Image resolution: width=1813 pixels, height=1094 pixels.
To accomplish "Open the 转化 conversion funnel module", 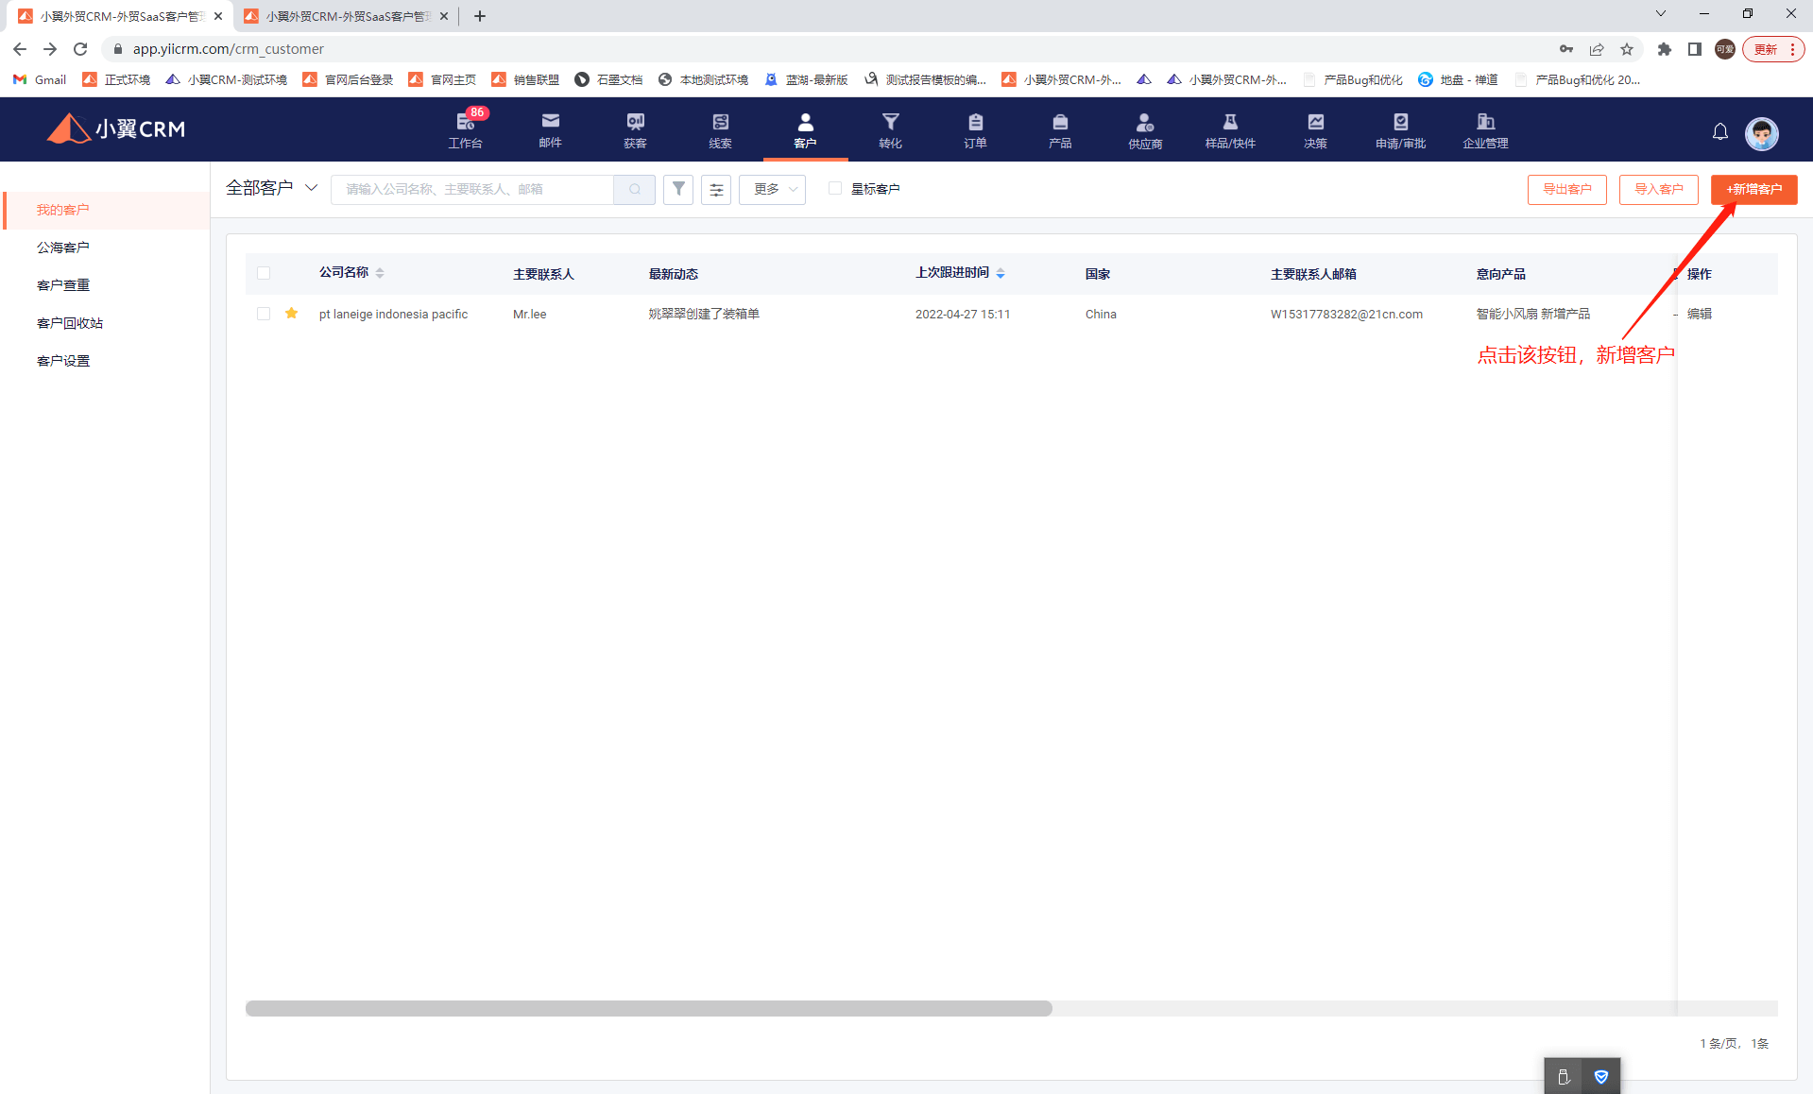I will coord(890,129).
